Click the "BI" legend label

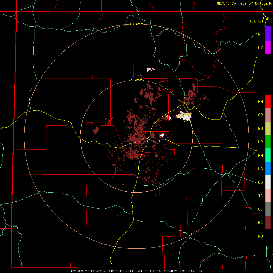coord(260,223)
